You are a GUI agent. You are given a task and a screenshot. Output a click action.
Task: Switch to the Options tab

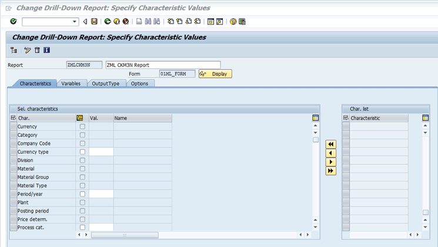tap(139, 83)
